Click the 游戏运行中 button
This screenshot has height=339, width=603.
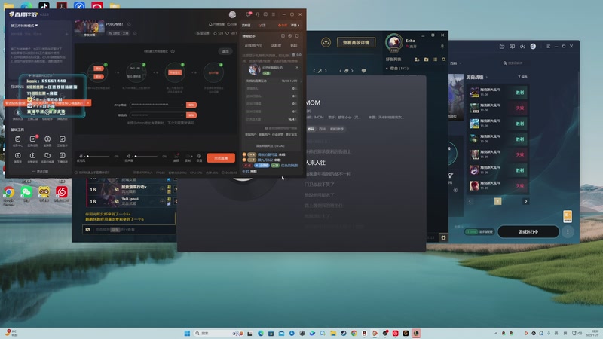tap(528, 231)
